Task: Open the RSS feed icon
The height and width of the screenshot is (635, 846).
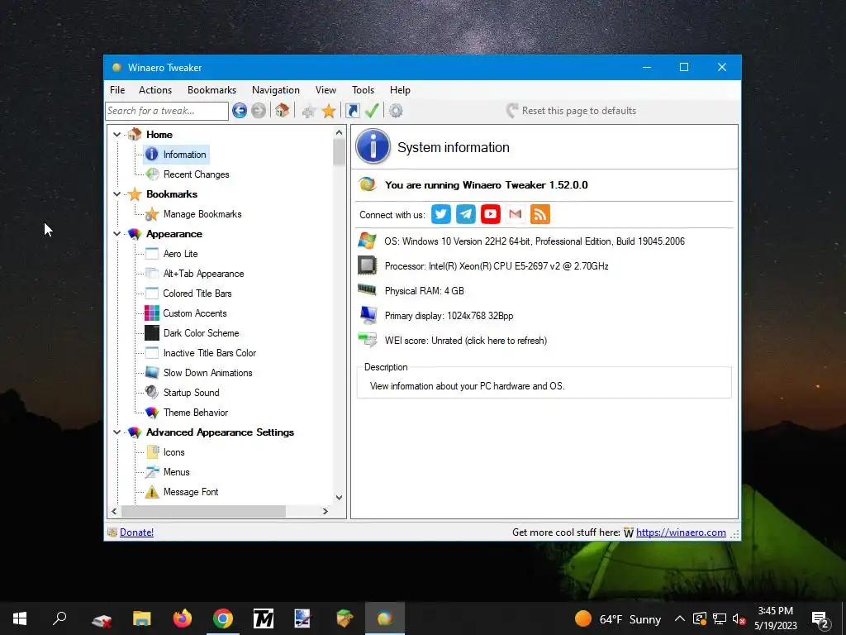Action: (x=540, y=214)
